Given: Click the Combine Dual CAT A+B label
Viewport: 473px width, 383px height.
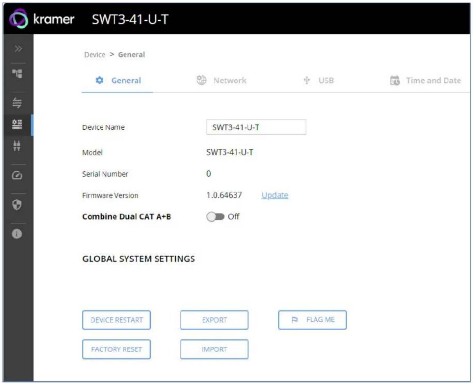Looking at the screenshot, I should (x=126, y=217).
